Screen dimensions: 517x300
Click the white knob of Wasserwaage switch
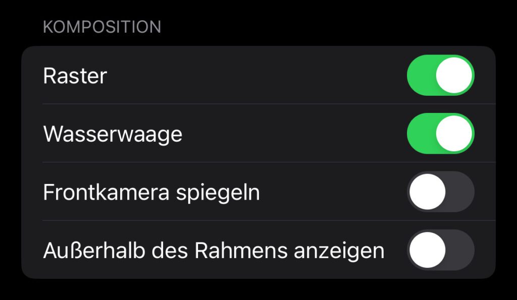tap(454, 134)
